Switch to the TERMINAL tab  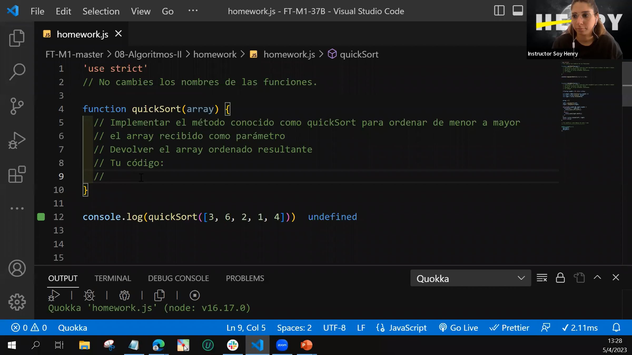click(113, 278)
